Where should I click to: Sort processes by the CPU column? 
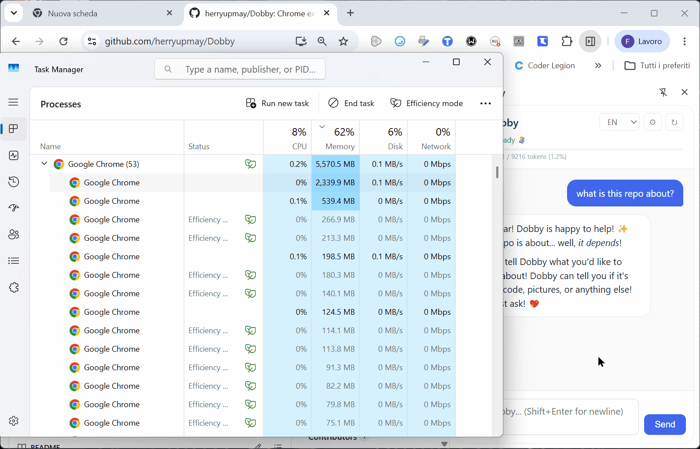point(287,138)
